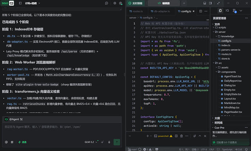The height and width of the screenshot is (151, 251).
Task: Expand more sidebar views chevron
Action: pos(241,11)
